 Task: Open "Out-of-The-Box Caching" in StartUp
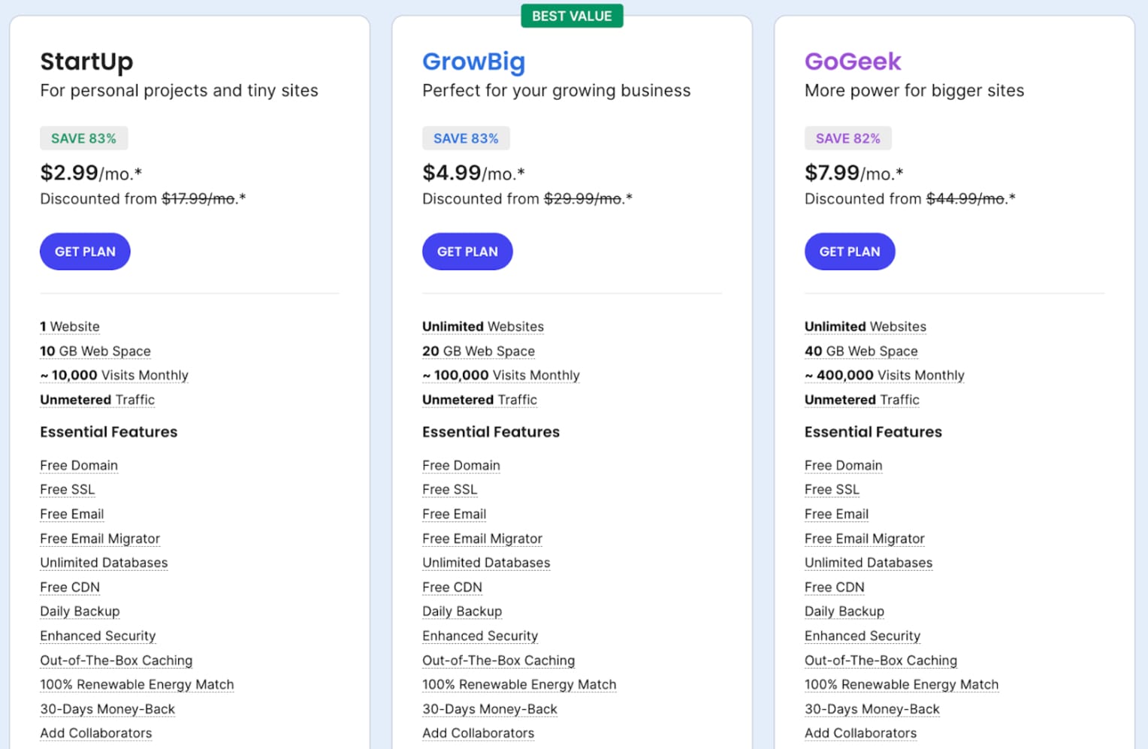(x=116, y=660)
